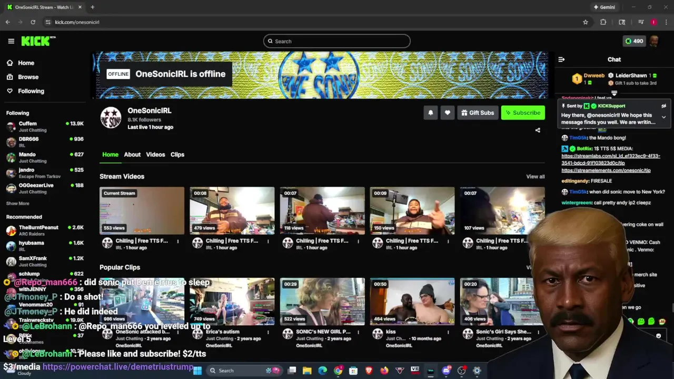The height and width of the screenshot is (379, 674).
Task: Open Chrome three-dot menu
Action: coord(666,22)
